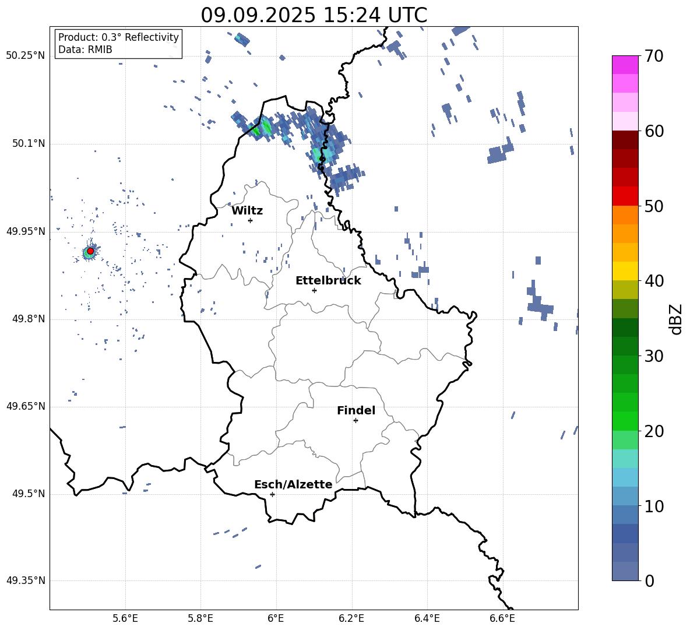Click the dBZ colorbar axis label
Image resolution: width=690 pixels, height=630 pixels.
[x=676, y=319]
